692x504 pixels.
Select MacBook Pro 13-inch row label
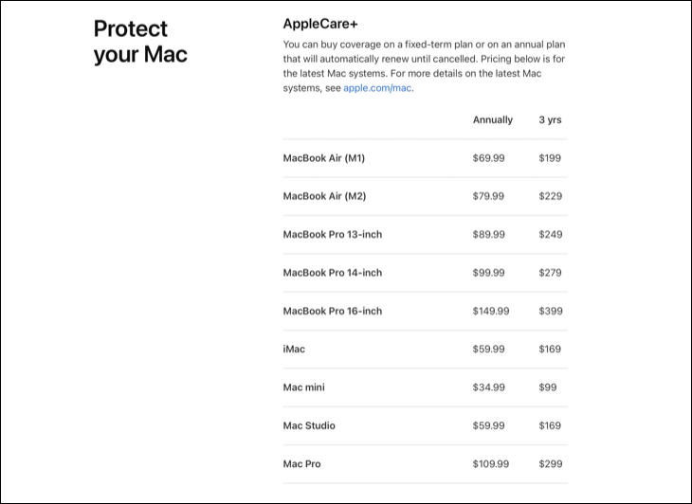click(x=332, y=234)
